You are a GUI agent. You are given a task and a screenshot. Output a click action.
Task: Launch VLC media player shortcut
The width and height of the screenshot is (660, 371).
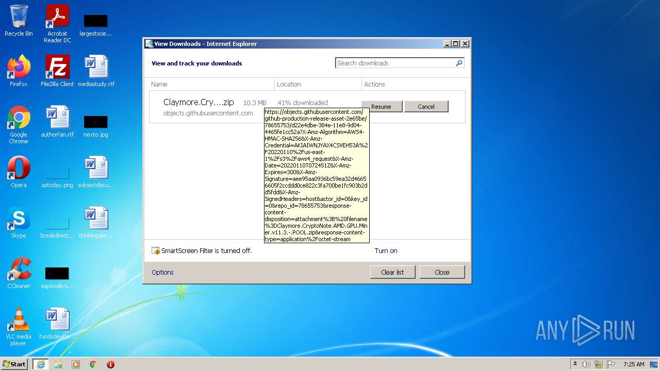pyautogui.click(x=19, y=327)
